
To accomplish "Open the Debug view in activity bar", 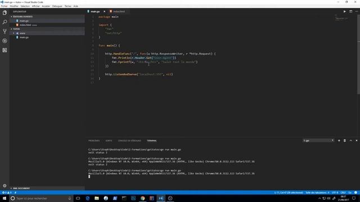I will pos(4,41).
